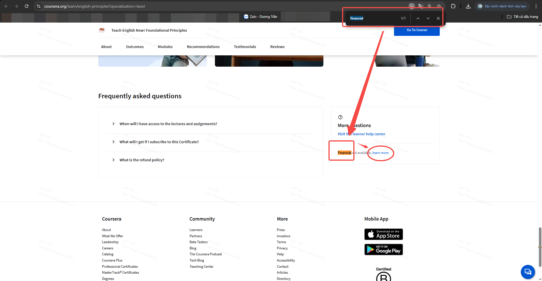Open the browser extensions puzzle icon
The height and width of the screenshot is (281, 542).
(x=453, y=6)
